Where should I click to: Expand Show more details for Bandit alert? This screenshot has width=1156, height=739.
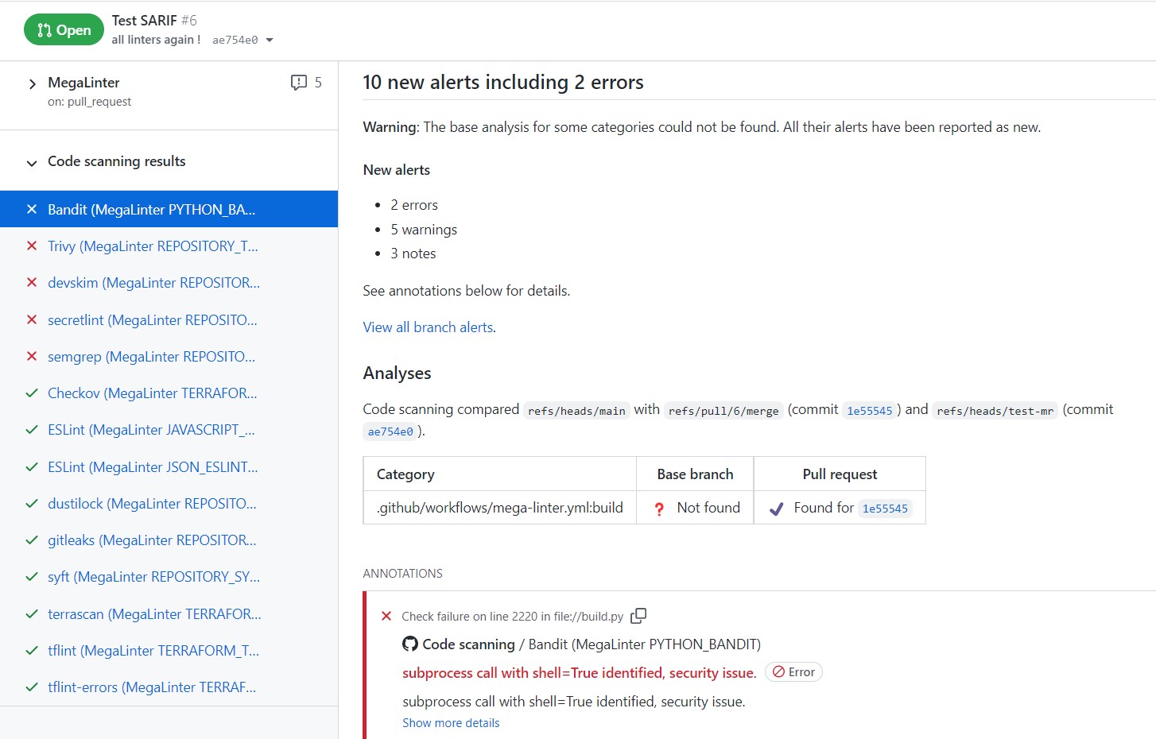[x=451, y=723]
